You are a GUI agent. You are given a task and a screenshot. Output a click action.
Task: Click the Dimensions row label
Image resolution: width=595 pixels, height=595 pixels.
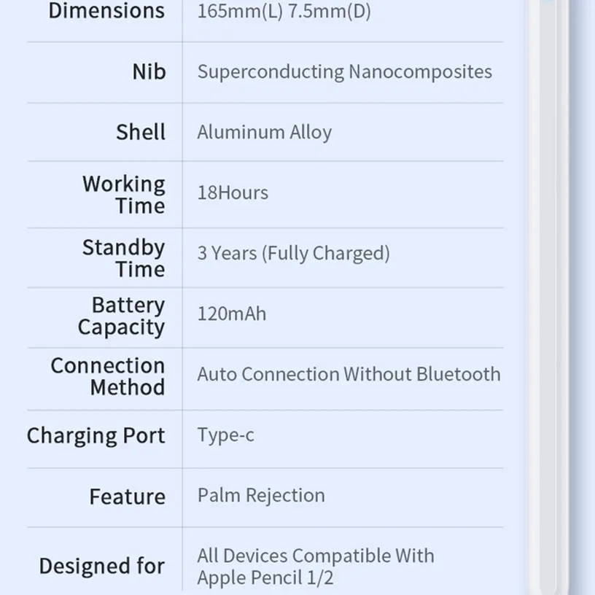[106, 10]
